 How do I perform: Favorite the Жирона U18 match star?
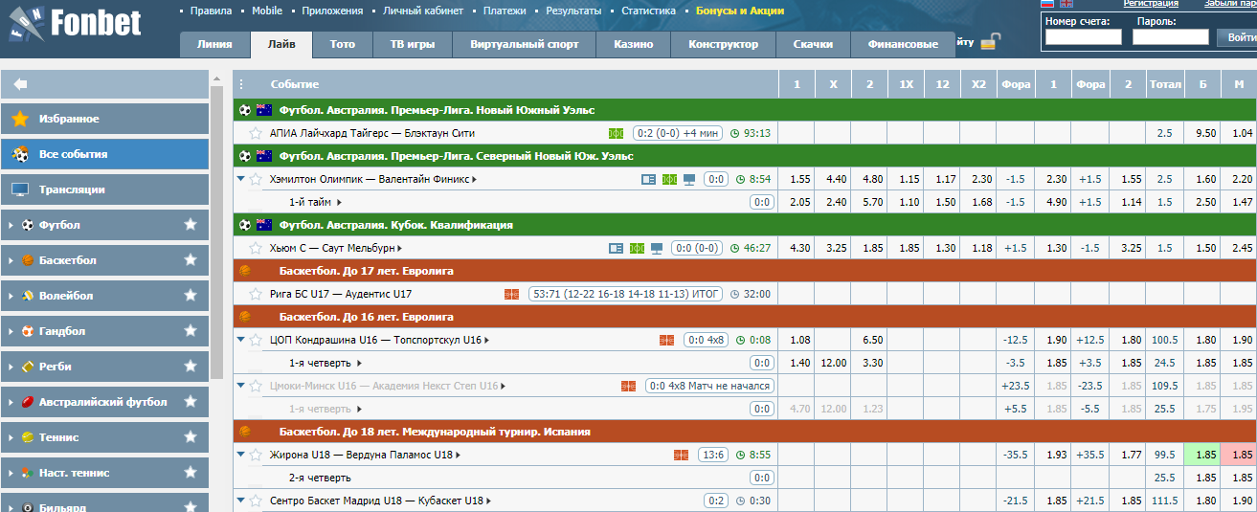(x=256, y=455)
